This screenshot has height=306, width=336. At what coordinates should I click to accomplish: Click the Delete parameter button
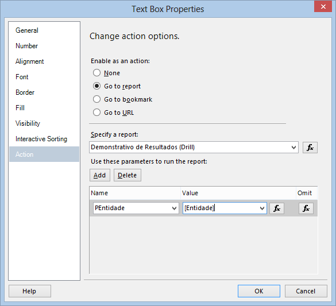128,175
